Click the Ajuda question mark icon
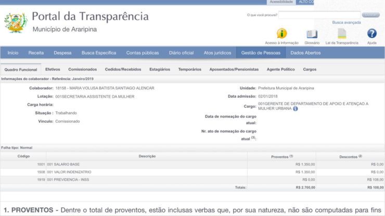 [x=372, y=33]
